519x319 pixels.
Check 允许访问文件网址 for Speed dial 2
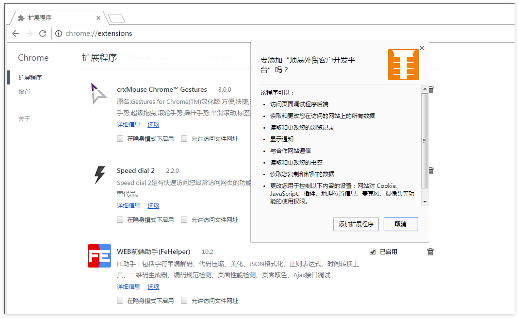(184, 220)
